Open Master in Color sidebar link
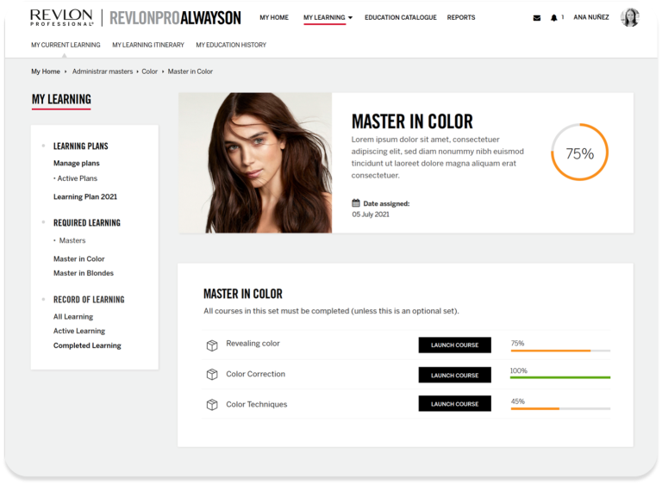 pyautogui.click(x=79, y=258)
